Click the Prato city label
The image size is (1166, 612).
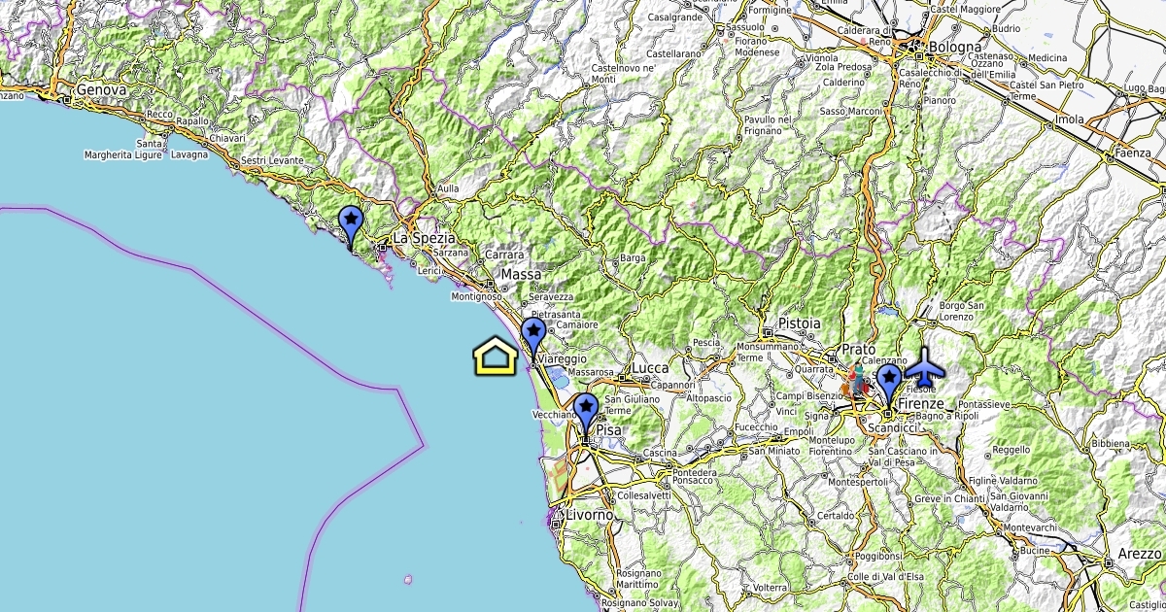[859, 349]
